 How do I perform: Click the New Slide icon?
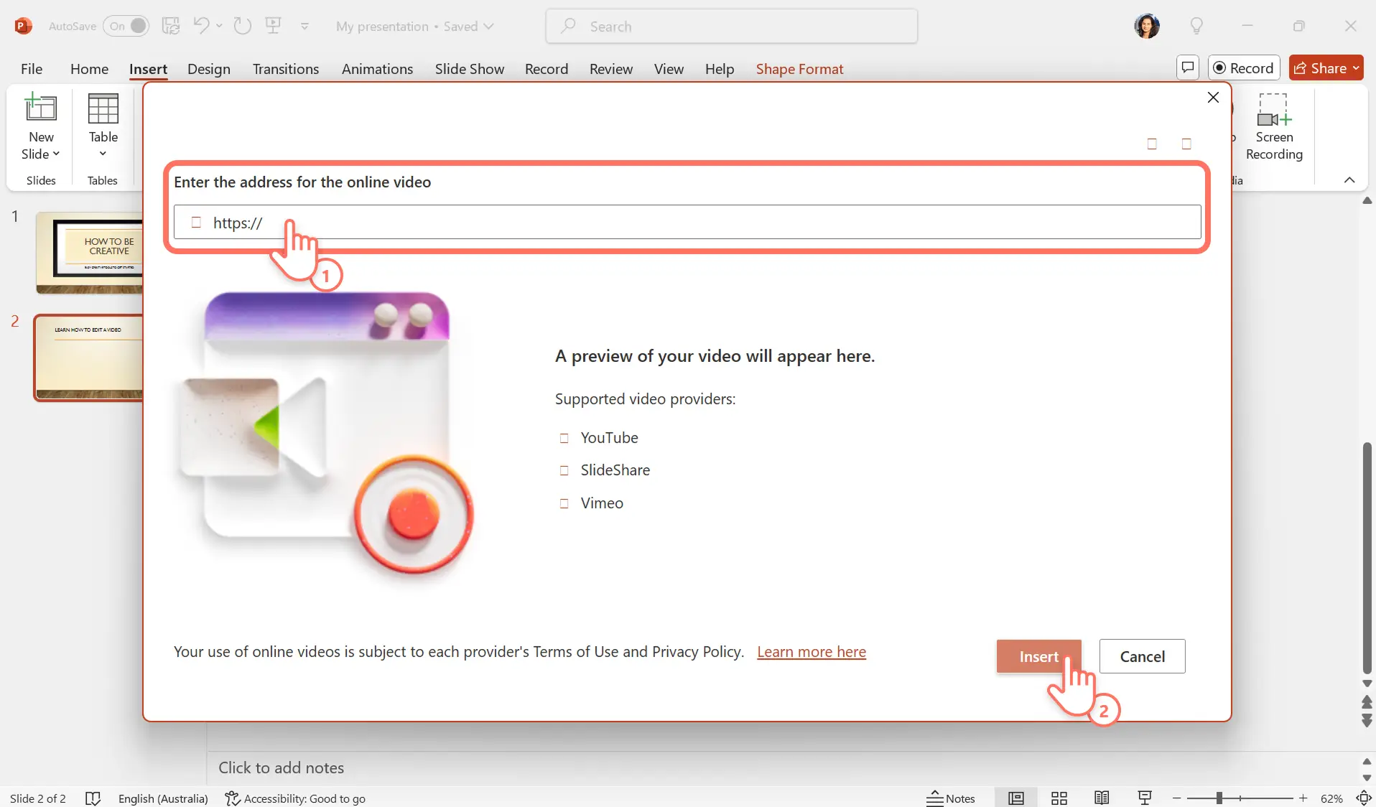pos(41,108)
